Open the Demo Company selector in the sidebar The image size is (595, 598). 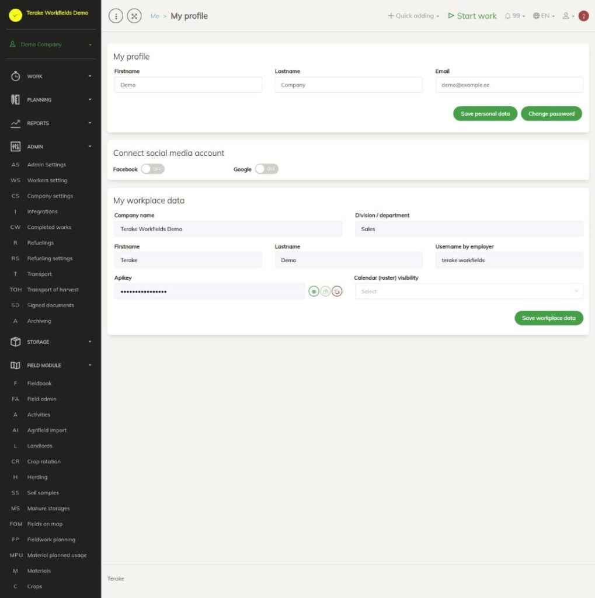click(x=51, y=44)
